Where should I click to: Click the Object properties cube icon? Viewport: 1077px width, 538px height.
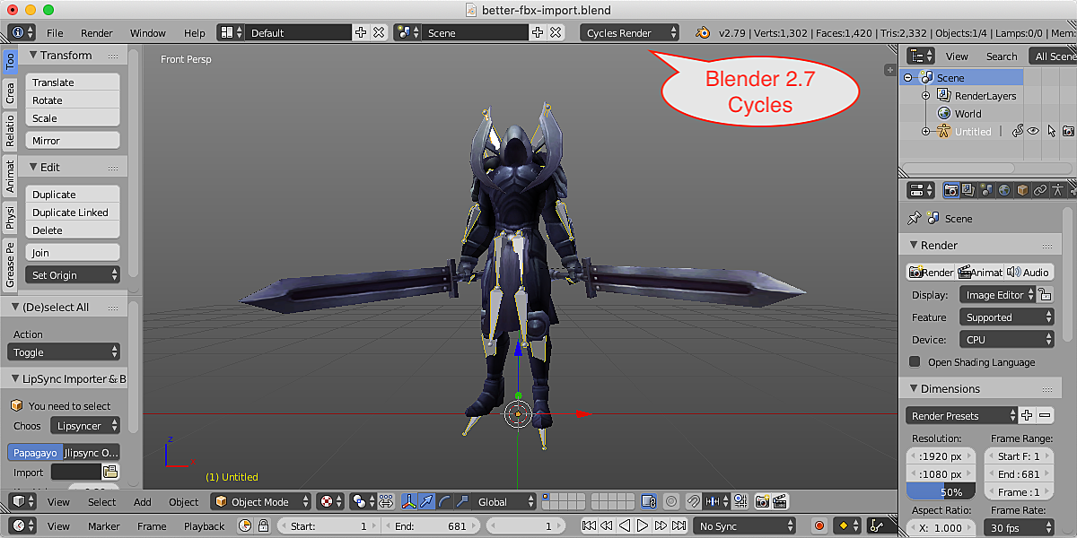point(1022,190)
